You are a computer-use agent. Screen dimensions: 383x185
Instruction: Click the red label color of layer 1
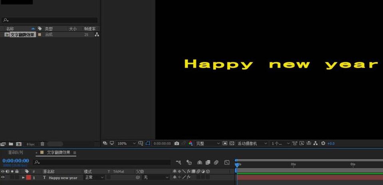[29, 178]
